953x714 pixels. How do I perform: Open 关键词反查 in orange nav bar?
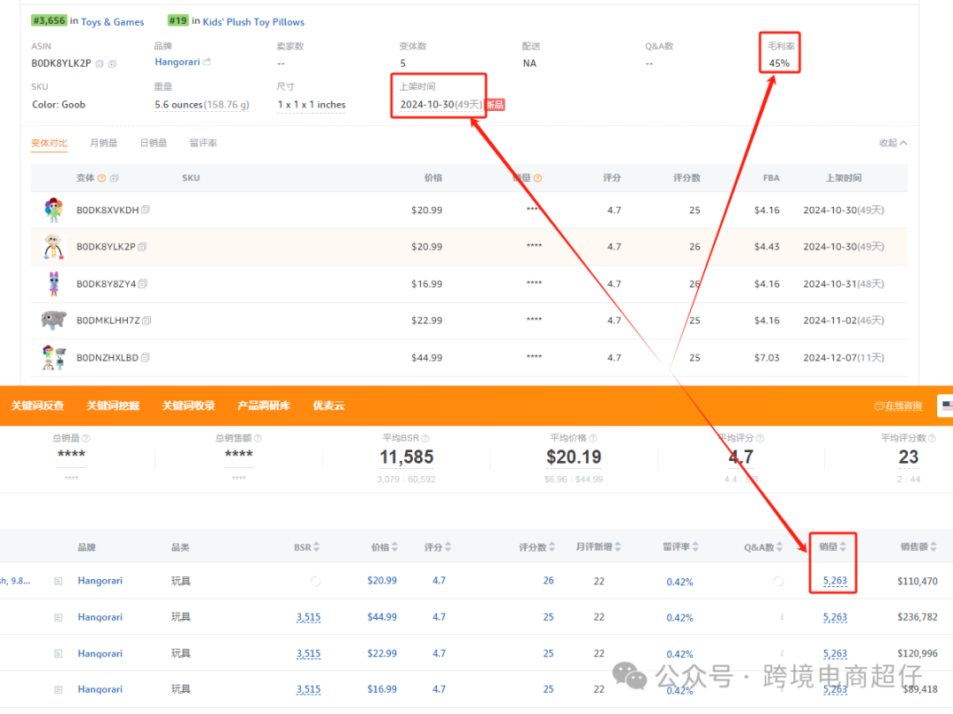tap(38, 405)
